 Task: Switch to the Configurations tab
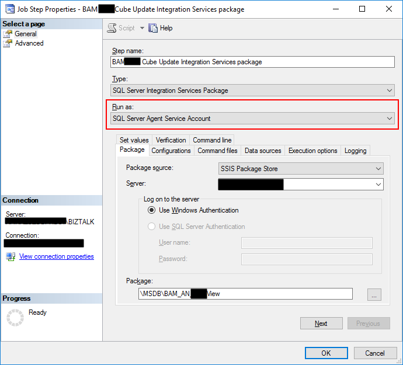[x=171, y=151]
